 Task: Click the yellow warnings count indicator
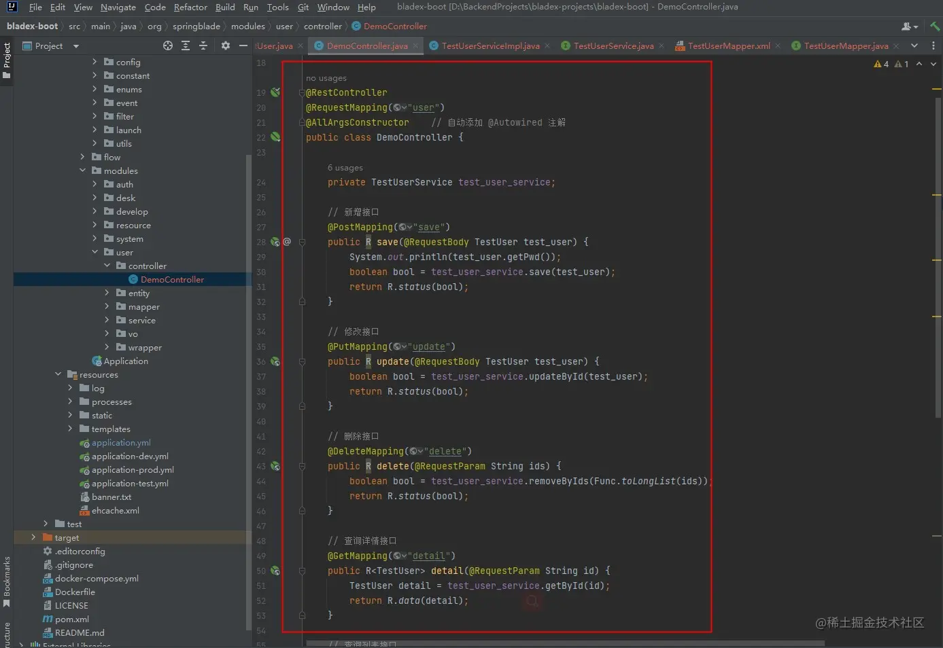pos(881,64)
